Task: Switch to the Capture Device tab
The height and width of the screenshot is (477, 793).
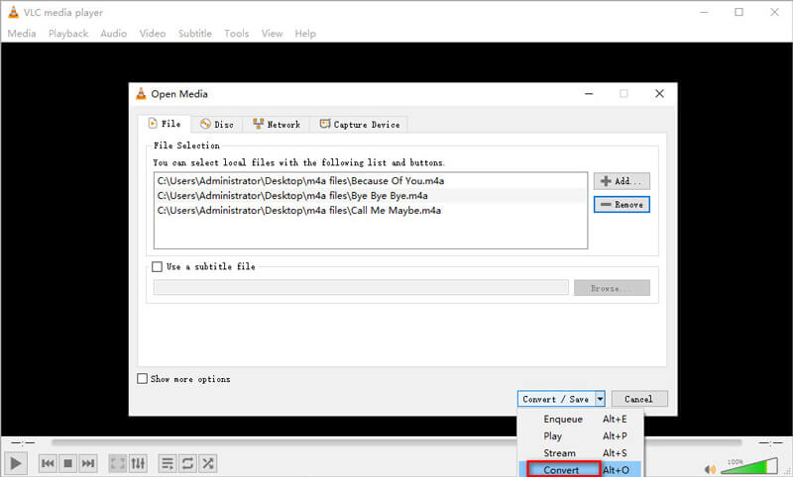Action: pos(359,124)
